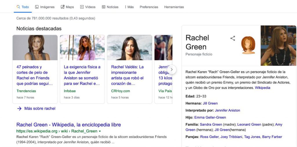Open the Más menu
The width and height of the screenshot is (297, 147).
pos(129,7)
